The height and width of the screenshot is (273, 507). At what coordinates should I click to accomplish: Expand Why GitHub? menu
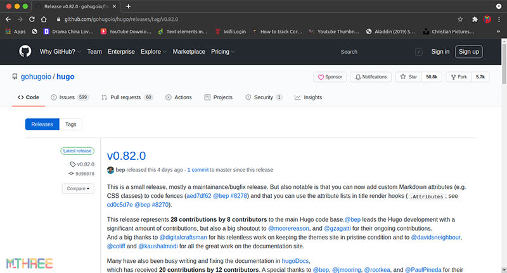[x=60, y=52]
